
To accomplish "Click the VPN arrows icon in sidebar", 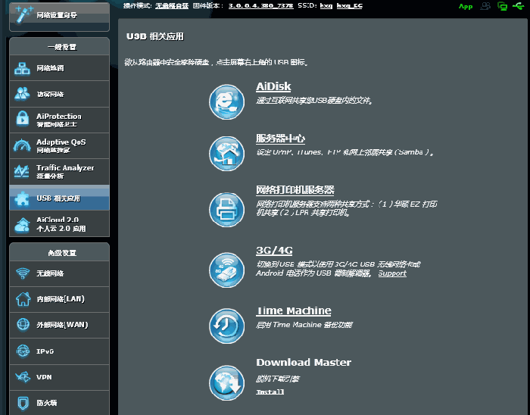I will tap(23, 377).
